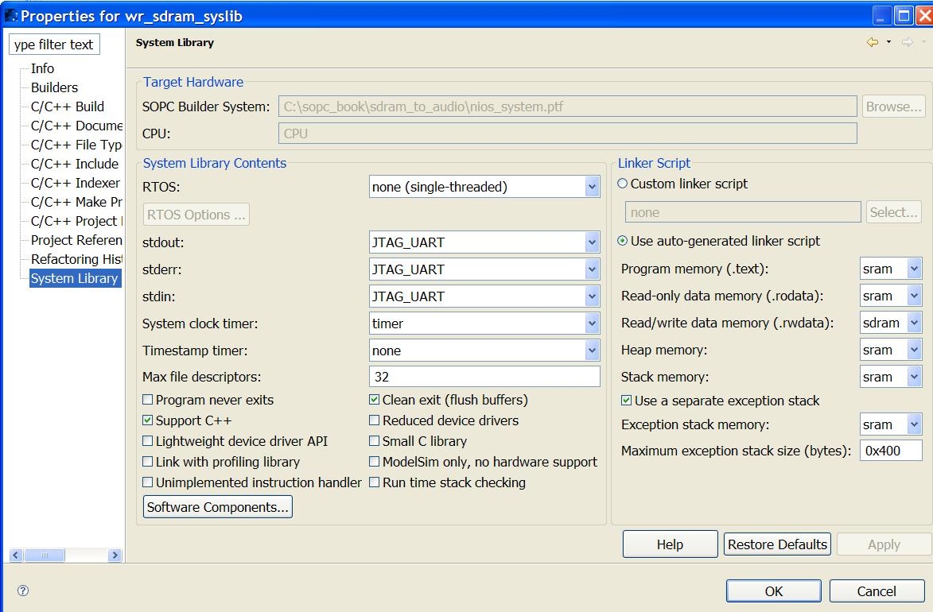The width and height of the screenshot is (933, 612).
Task: Select C/C++ Documentation tree item
Action: pyautogui.click(x=76, y=126)
